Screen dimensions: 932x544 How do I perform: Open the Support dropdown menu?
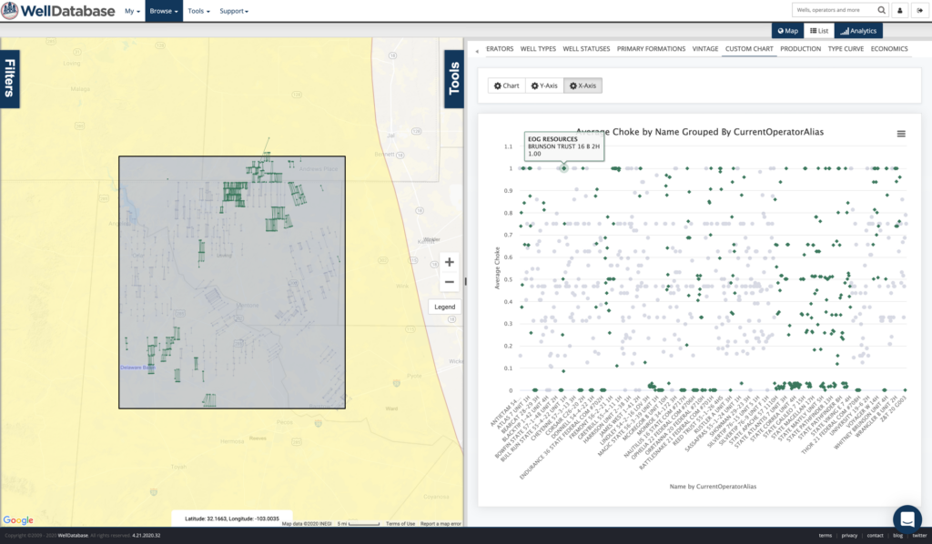pyautogui.click(x=234, y=11)
